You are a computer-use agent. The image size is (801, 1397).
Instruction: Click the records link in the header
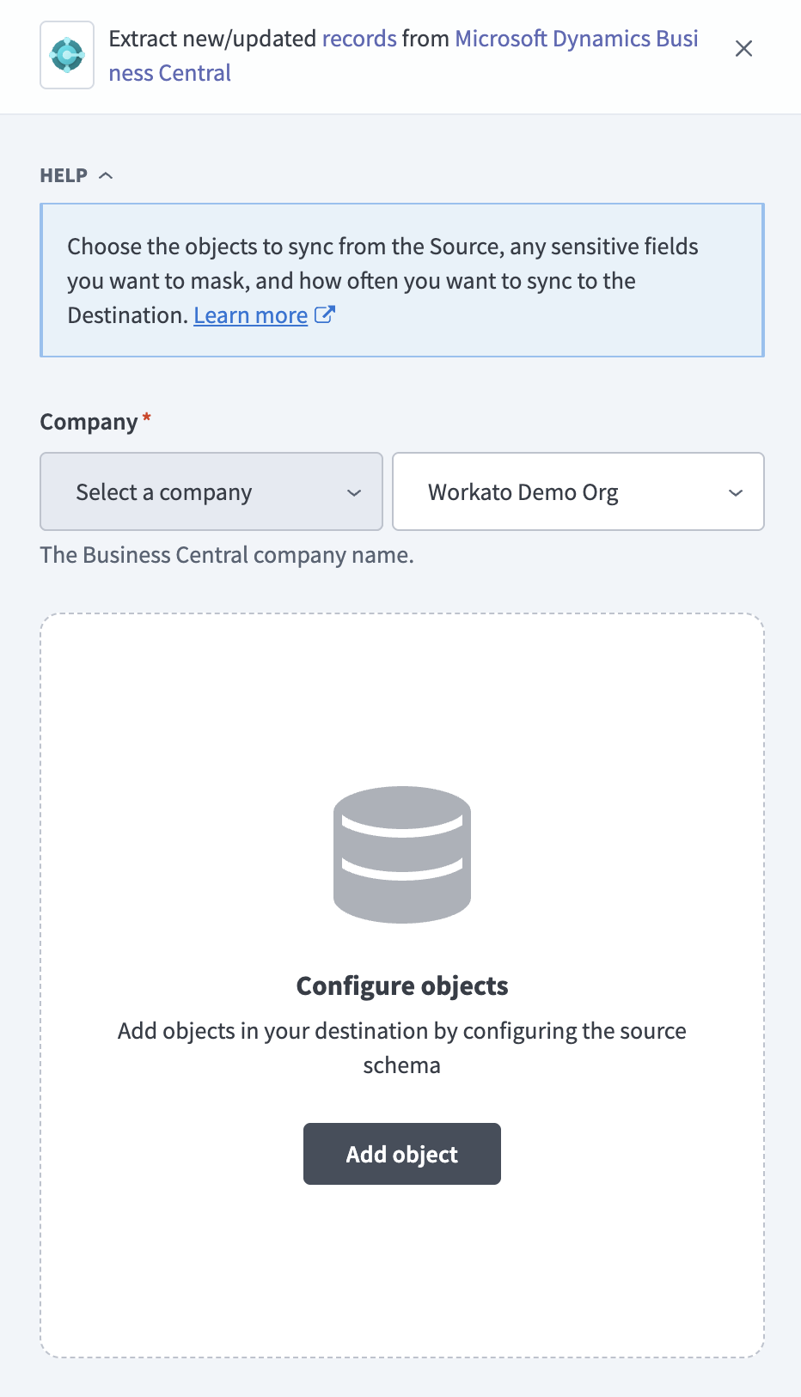[359, 39]
